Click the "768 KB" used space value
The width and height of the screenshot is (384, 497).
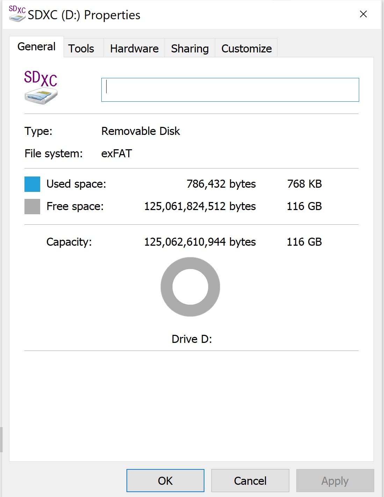point(304,184)
